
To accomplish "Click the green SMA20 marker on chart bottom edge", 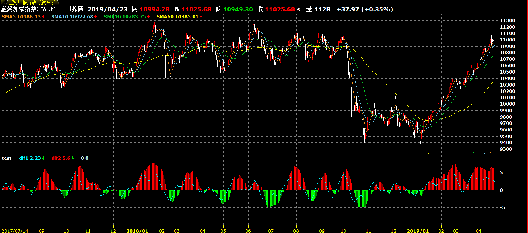I will 473,153.
